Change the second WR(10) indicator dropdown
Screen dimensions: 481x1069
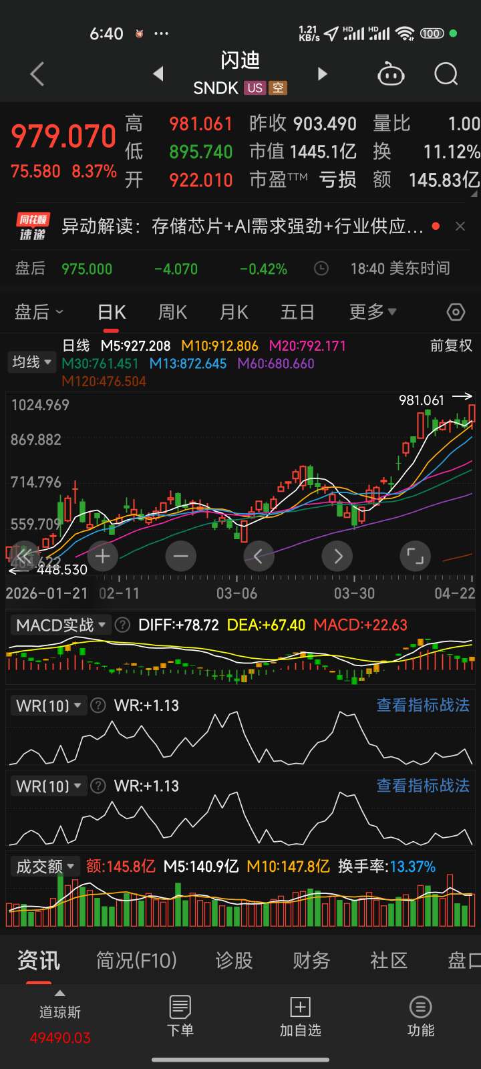[x=49, y=786]
